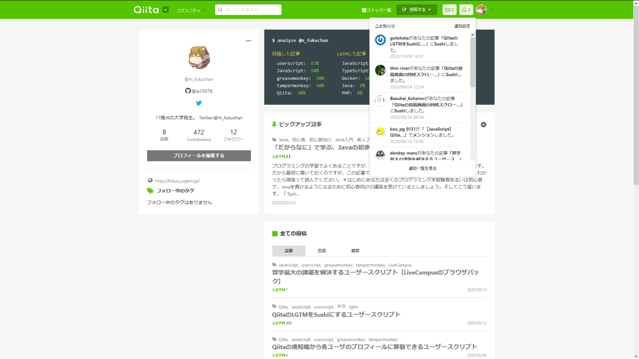
Task: Click the userscript 63% stat line
Action: (x=298, y=63)
